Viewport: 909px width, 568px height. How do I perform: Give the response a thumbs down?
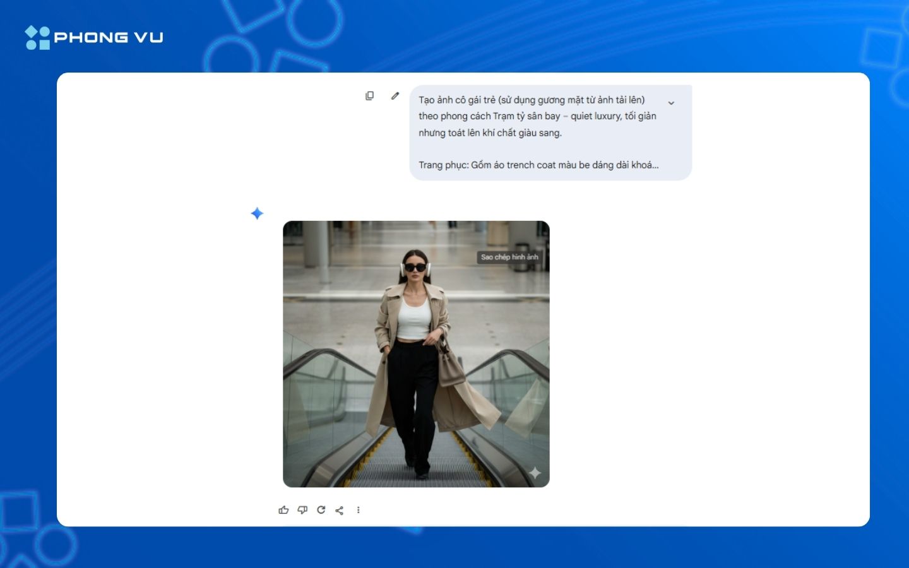pos(302,510)
